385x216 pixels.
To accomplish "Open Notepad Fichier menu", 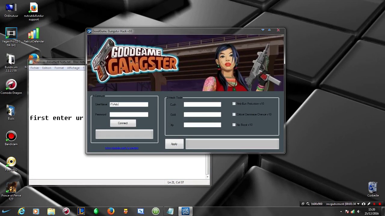I will click(x=35, y=68).
